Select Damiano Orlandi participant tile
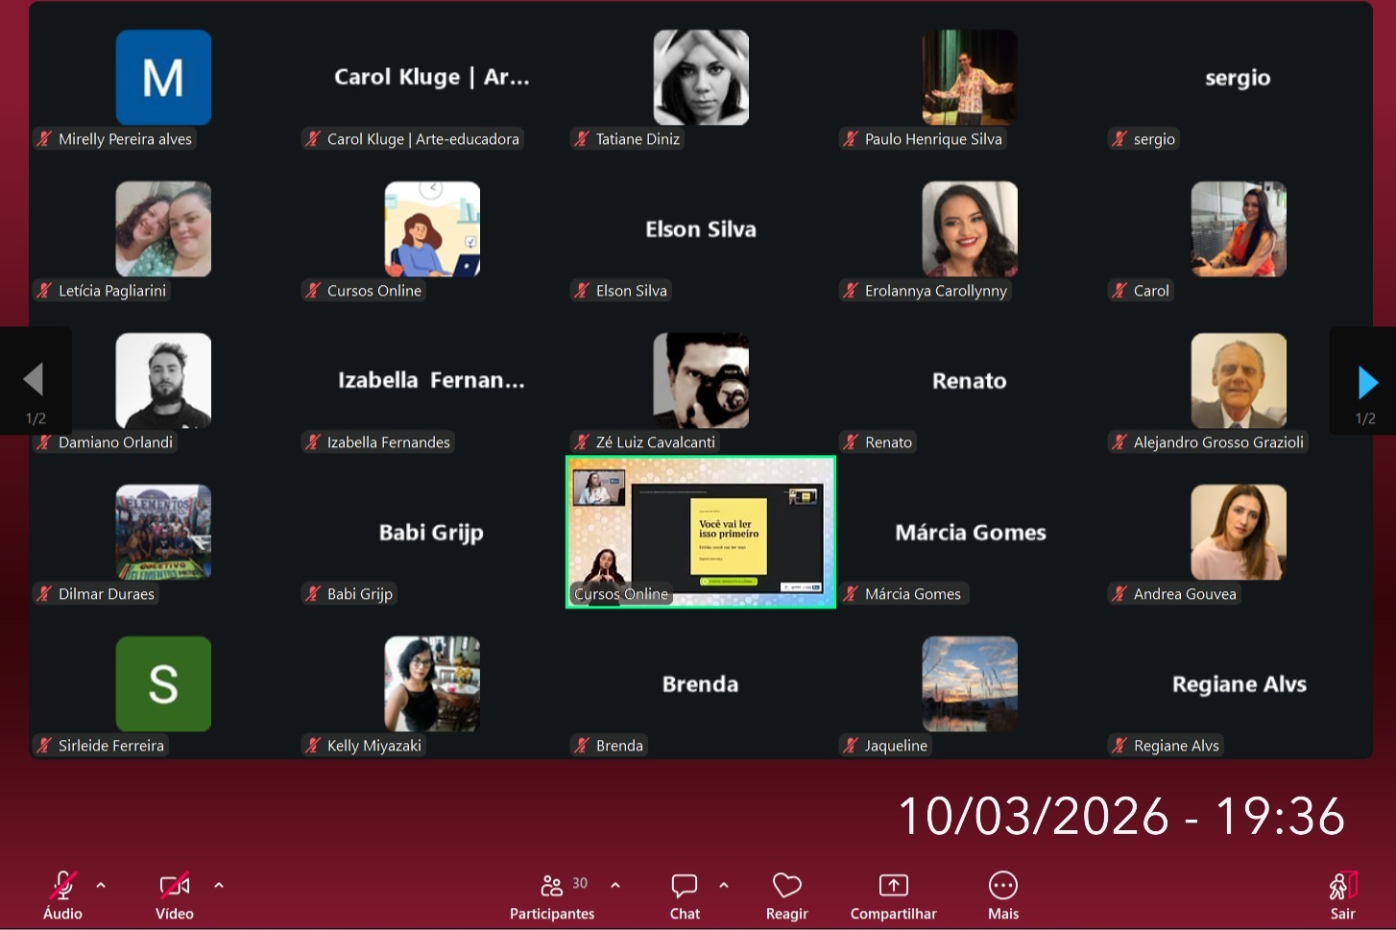Screen dimensions: 1396x930 163,380
